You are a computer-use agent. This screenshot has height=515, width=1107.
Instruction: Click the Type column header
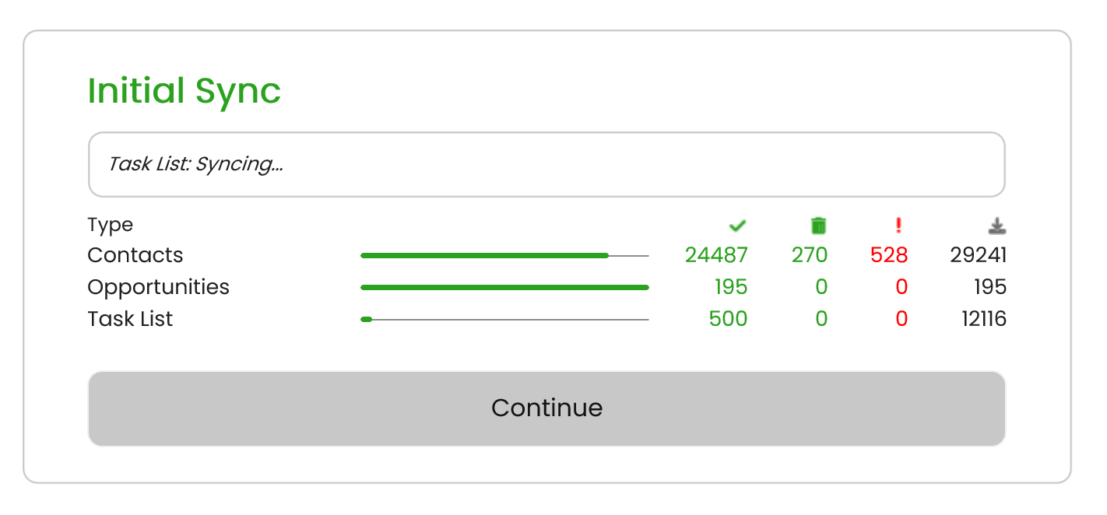click(x=111, y=225)
